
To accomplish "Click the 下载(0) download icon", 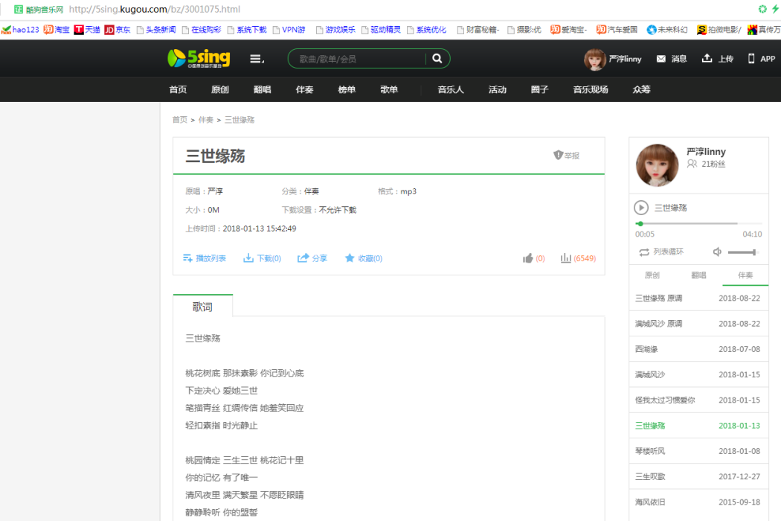I will point(248,258).
